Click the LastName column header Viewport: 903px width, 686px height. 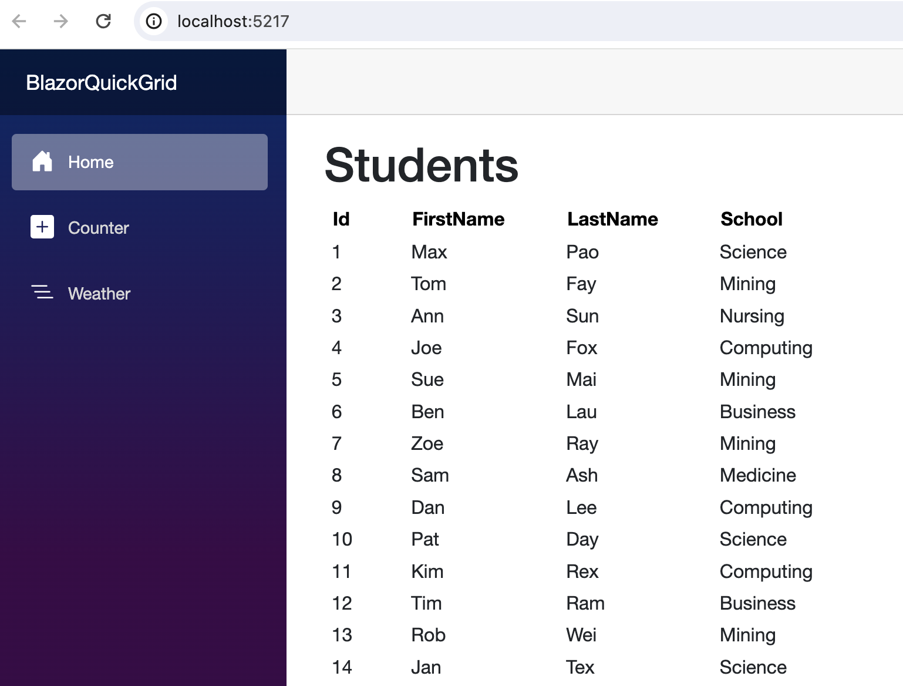click(612, 219)
